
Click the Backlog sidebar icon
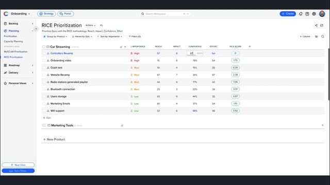click(x=5, y=24)
